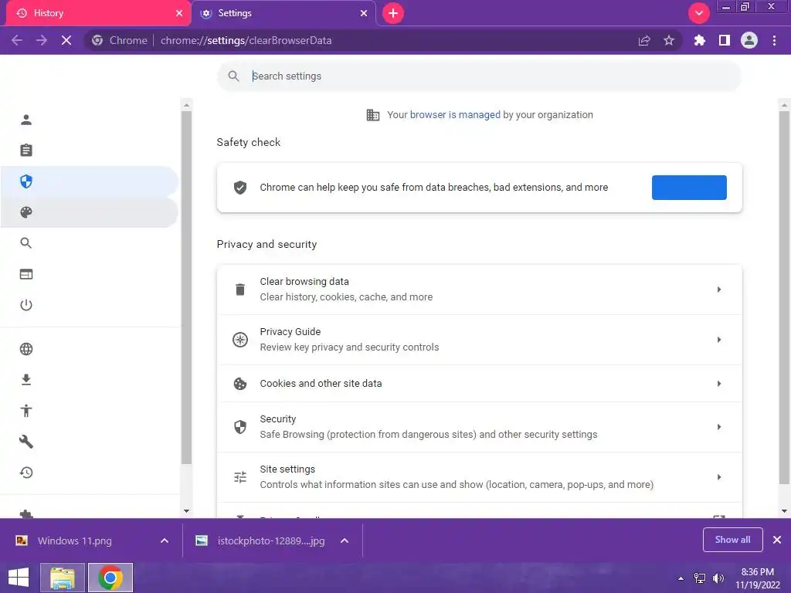
Task: Click the blue Safety check button
Action: [689, 188]
